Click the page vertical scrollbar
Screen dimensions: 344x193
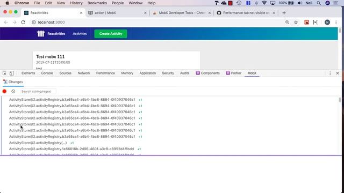[340, 31]
